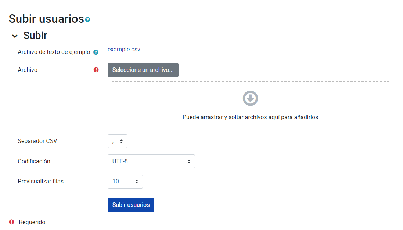Click red exclamation icon beside Requerido legend
Image resolution: width=403 pixels, height=230 pixels.
pos(12,222)
